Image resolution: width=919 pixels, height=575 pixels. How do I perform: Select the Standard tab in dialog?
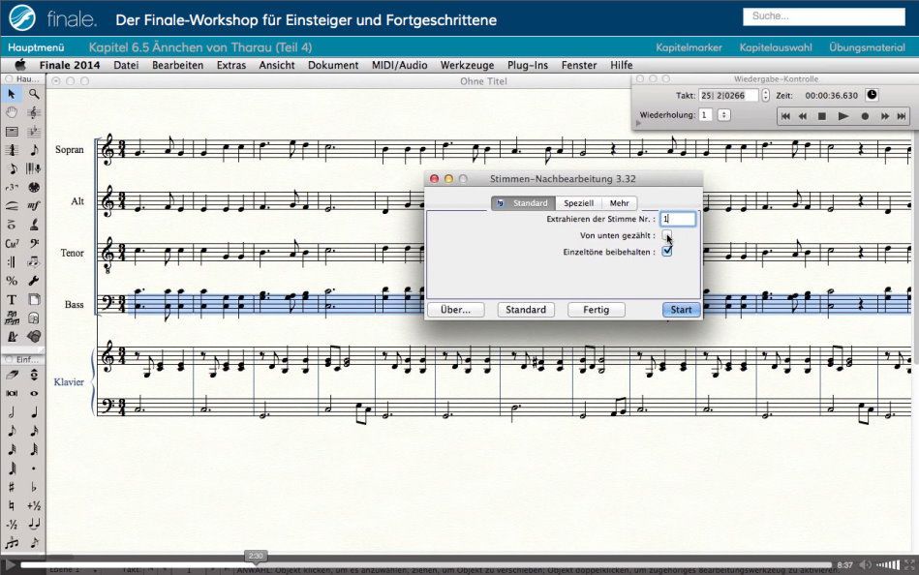coord(523,203)
